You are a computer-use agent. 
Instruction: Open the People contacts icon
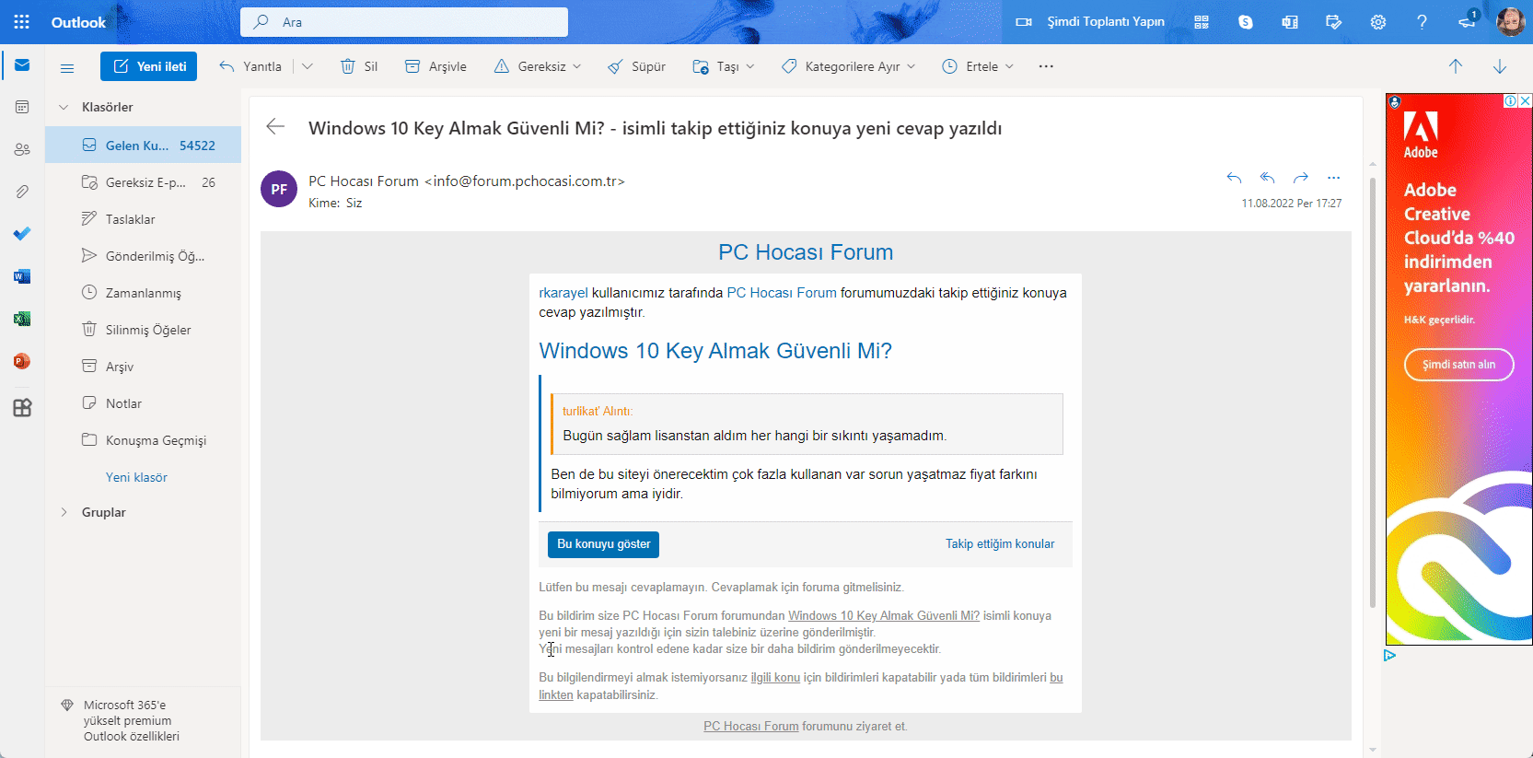[22, 149]
